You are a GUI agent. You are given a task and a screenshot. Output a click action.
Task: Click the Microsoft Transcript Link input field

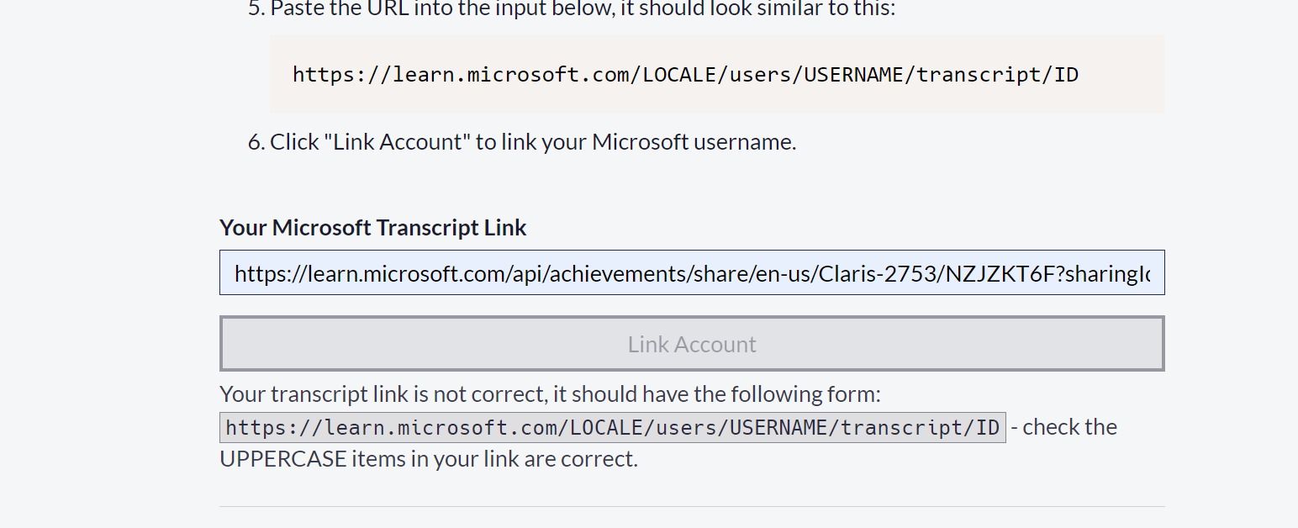(x=691, y=273)
